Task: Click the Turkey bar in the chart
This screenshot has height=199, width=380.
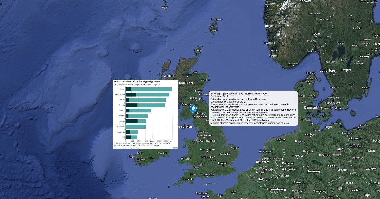Action: (x=136, y=121)
